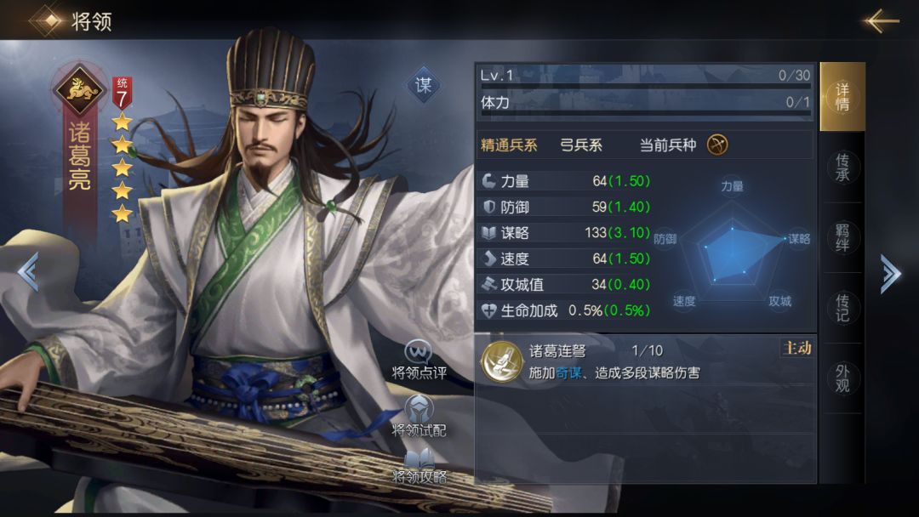
Task: Open the 羁绊 tab
Action: coord(842,238)
